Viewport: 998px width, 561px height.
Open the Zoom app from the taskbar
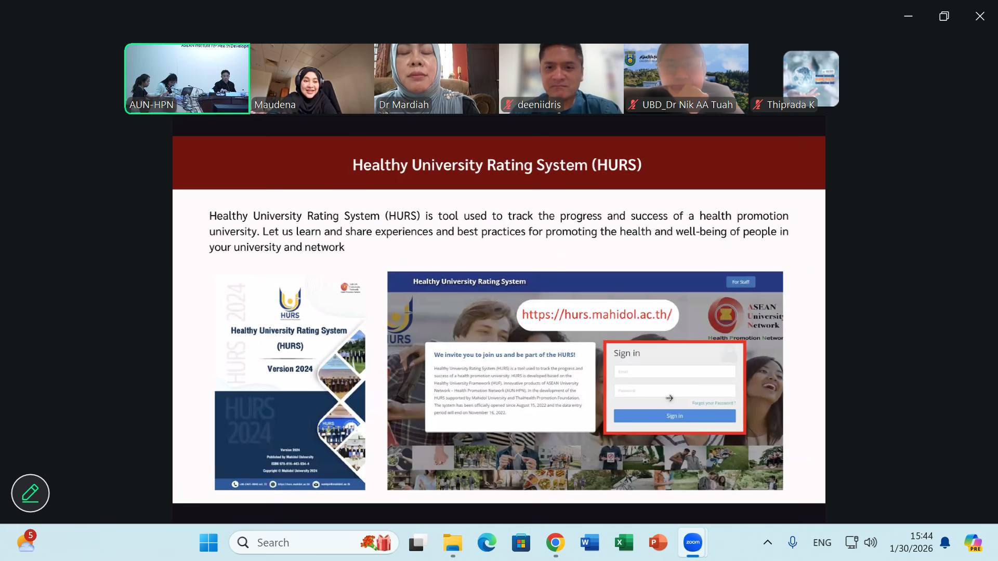691,542
